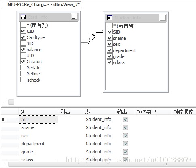Select the SID cell in criteria grid
Screen dimensions: 196x168
tap(38, 119)
